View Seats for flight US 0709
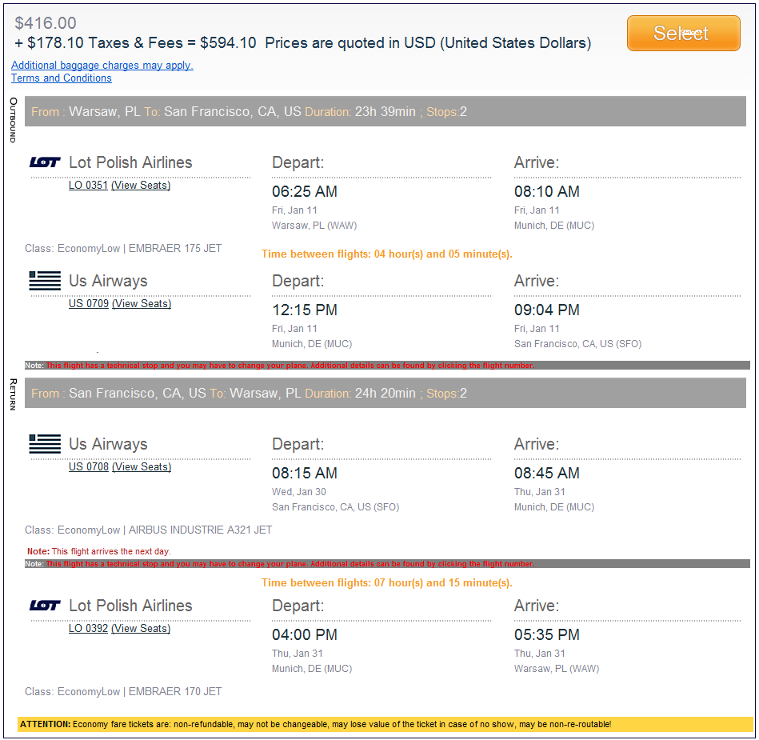Image resolution: width=759 pixels, height=740 pixels. tap(142, 304)
